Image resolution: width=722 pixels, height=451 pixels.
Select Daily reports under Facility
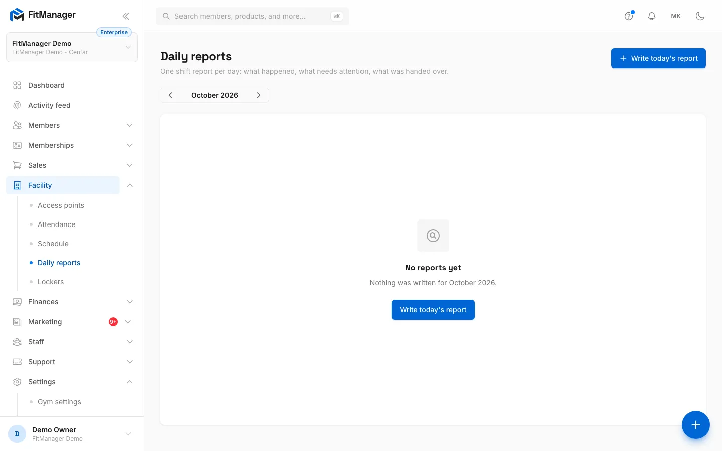[x=59, y=263]
